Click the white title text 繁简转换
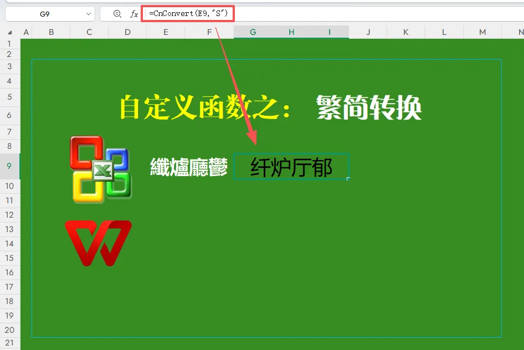 pos(369,107)
